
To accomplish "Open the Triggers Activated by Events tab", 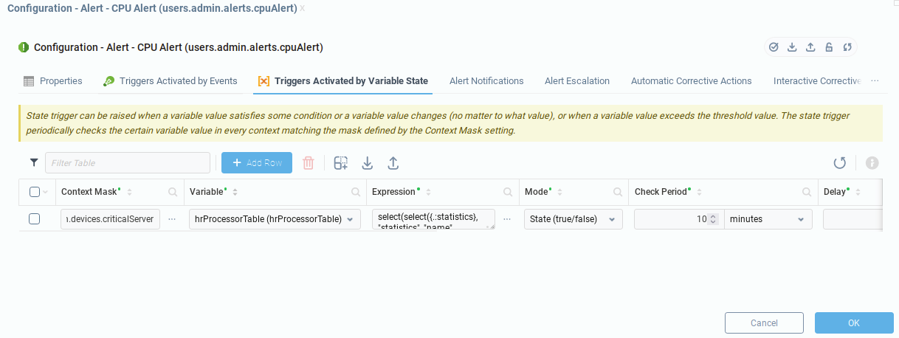I will [x=178, y=81].
